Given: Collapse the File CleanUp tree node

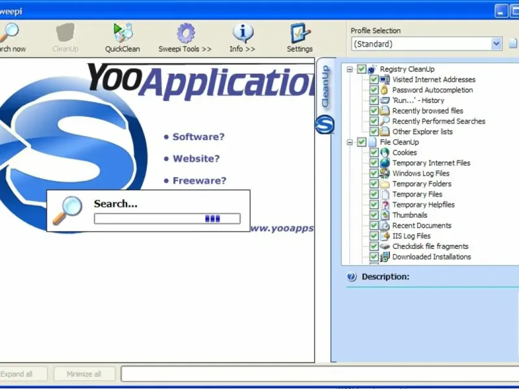Looking at the screenshot, I should [x=350, y=142].
